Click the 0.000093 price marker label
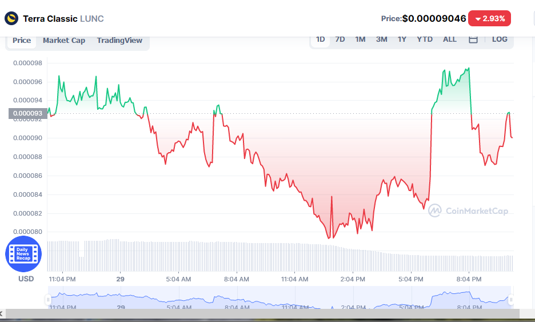Screen dimensions: 535x322 27,113
